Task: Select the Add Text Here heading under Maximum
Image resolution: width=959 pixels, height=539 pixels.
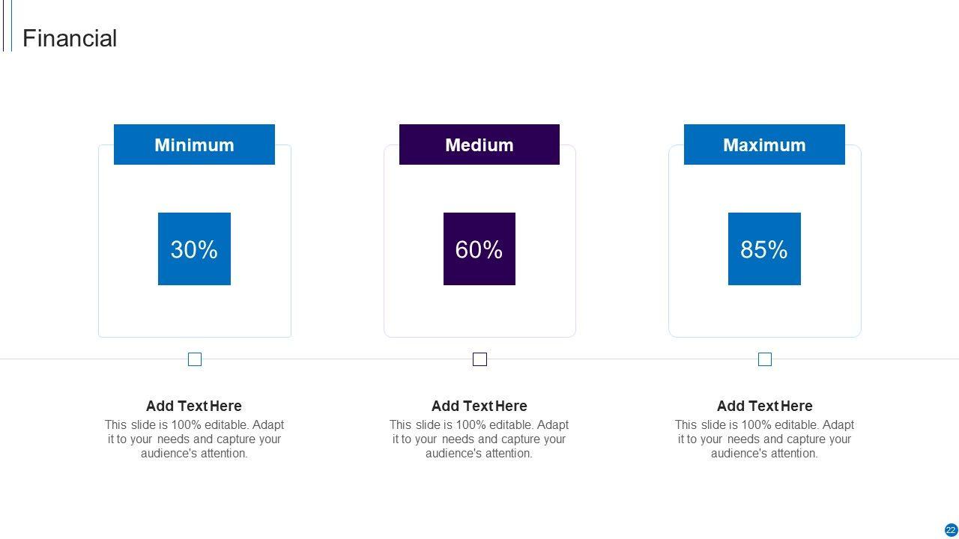Action: point(764,406)
